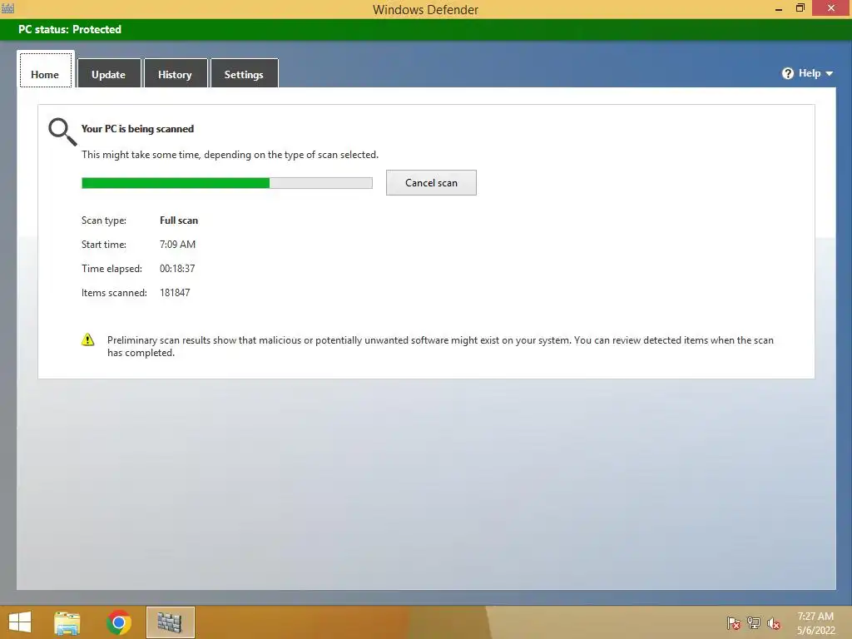Open Action Center flag icon in tray
This screenshot has height=639, width=852.
pos(733,623)
